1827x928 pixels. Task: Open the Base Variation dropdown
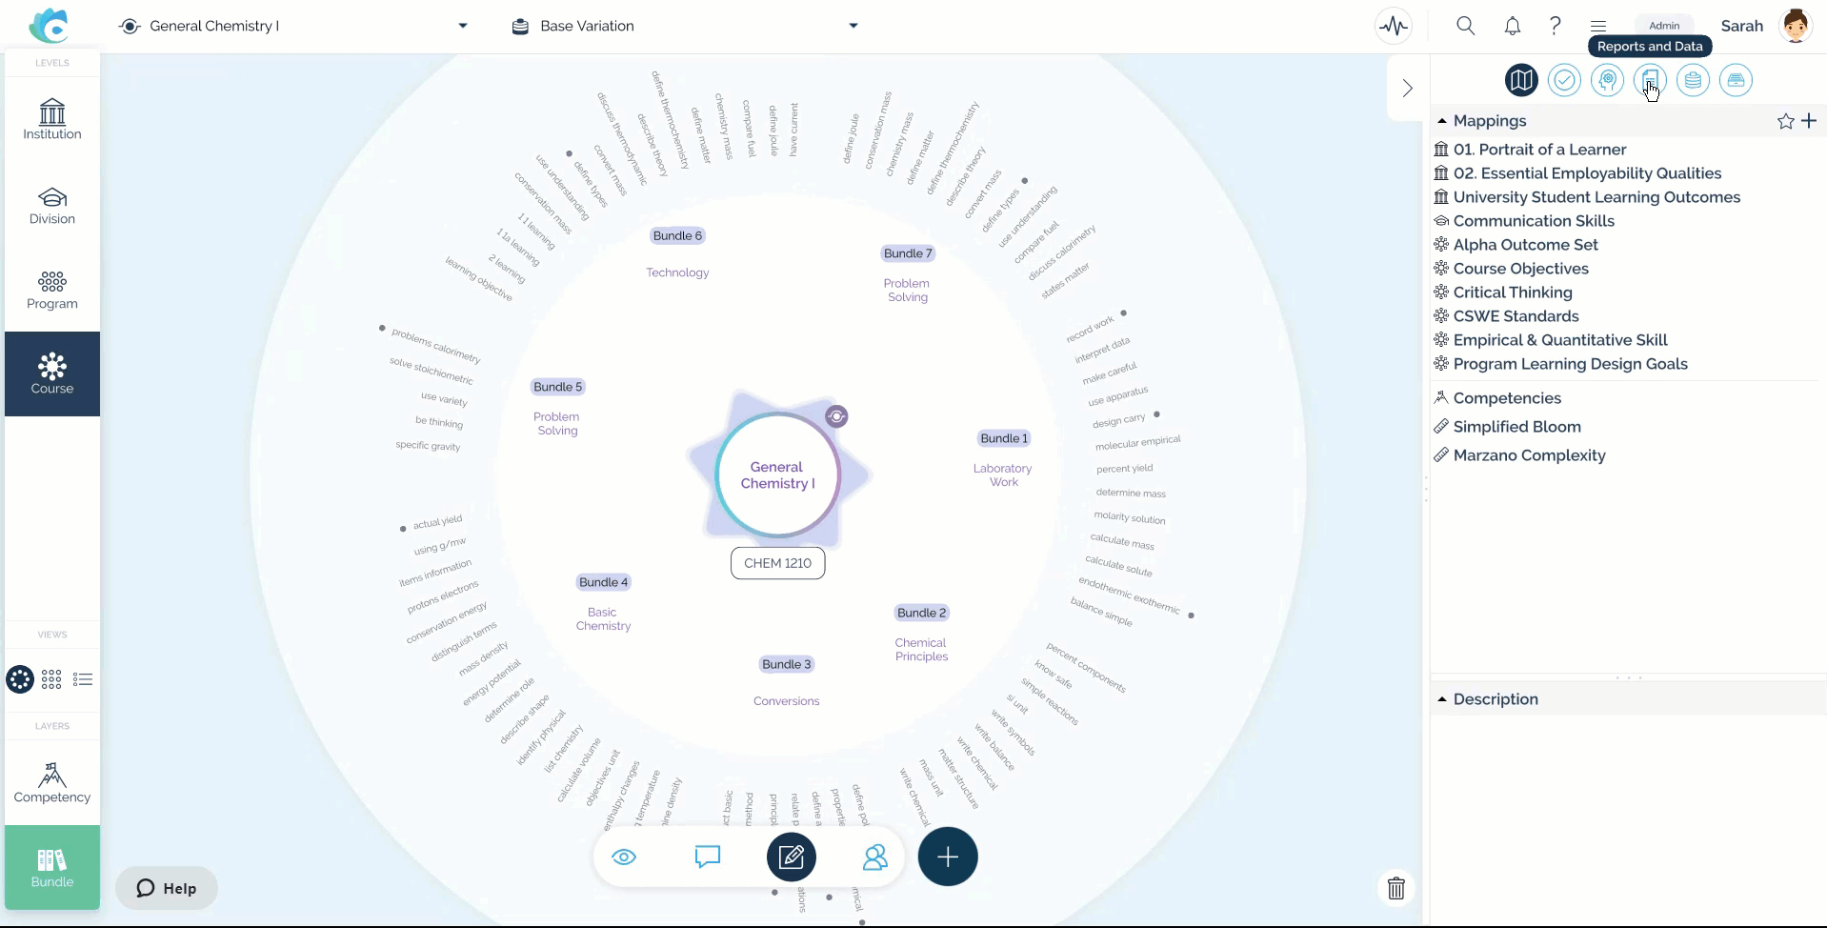(x=853, y=26)
